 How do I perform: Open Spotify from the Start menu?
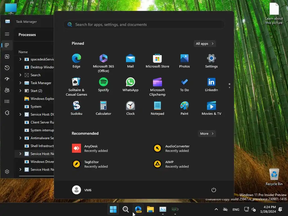click(103, 84)
